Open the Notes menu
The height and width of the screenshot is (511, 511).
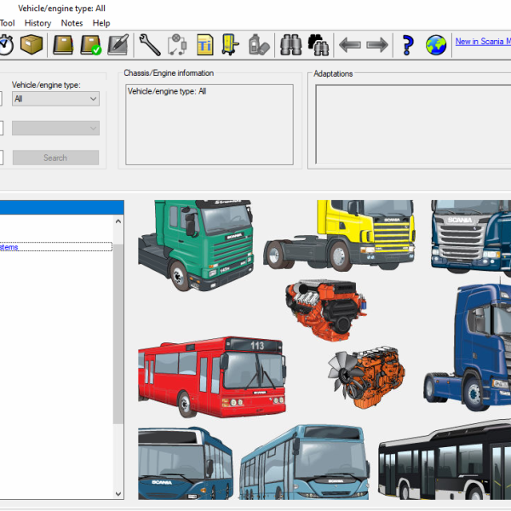click(x=72, y=23)
